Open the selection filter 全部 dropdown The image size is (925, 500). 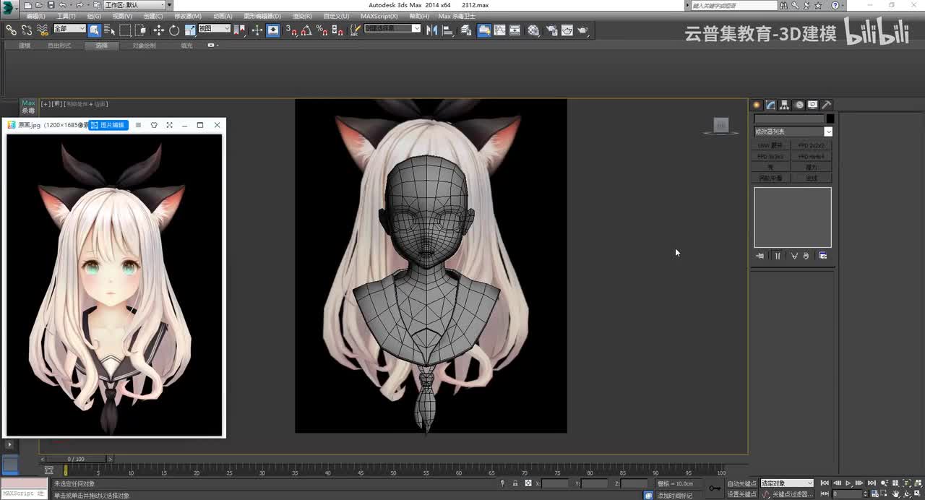(69, 29)
